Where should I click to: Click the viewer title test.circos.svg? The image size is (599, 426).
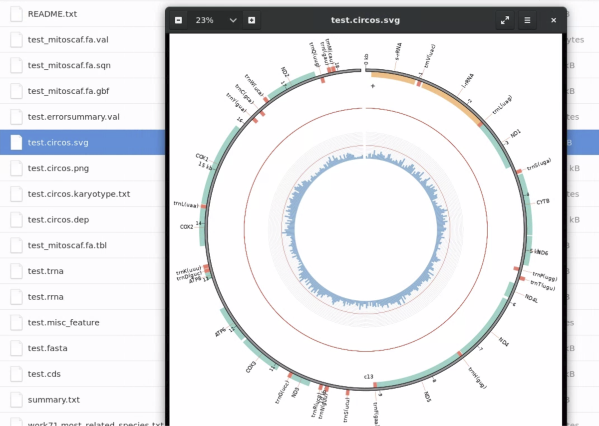(x=365, y=20)
